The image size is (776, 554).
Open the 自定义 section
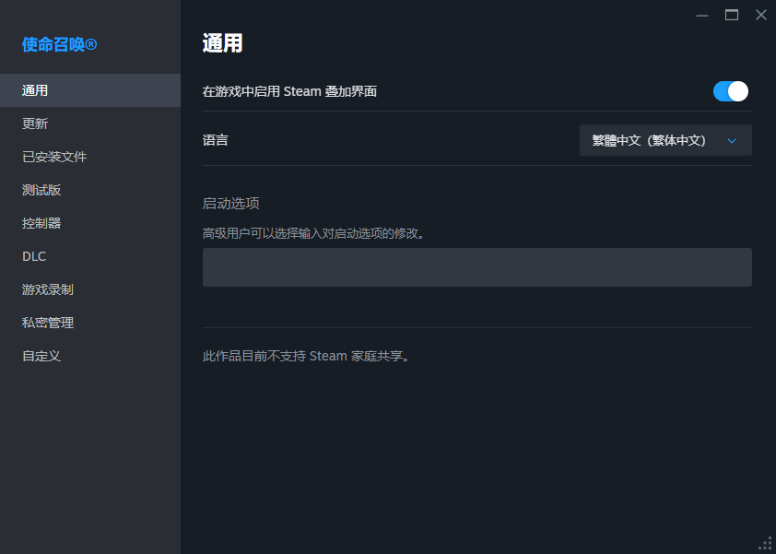pyautogui.click(x=41, y=356)
